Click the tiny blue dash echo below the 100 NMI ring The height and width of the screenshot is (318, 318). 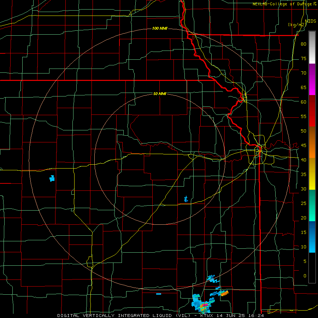tap(159, 294)
